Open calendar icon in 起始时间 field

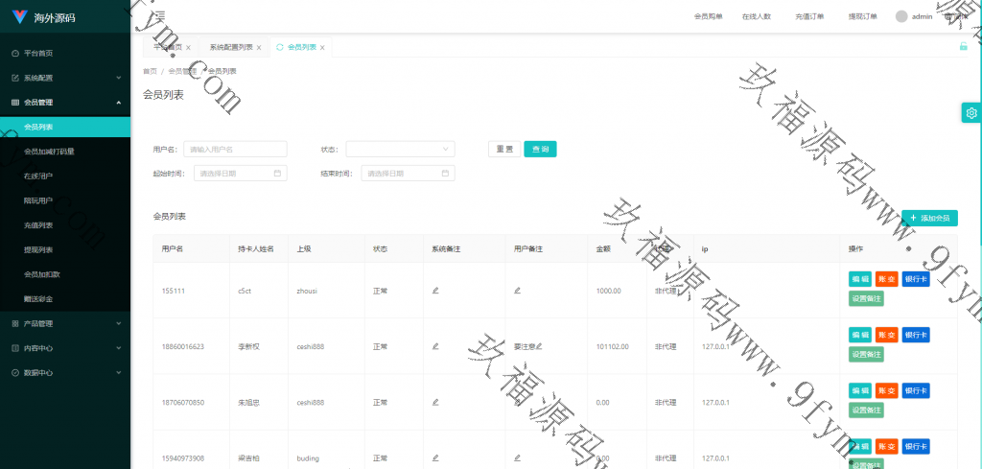[x=277, y=174]
